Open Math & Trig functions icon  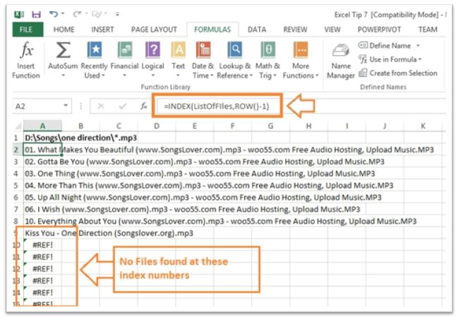268,49
